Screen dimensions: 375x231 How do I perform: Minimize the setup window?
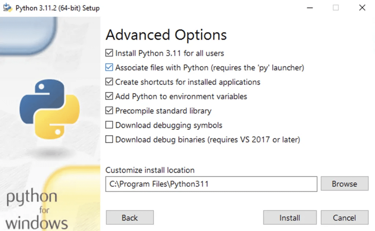[x=310, y=7]
